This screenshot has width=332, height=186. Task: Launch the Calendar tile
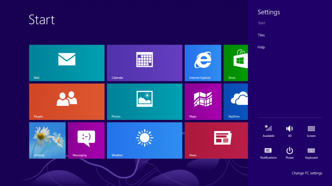pos(144,63)
